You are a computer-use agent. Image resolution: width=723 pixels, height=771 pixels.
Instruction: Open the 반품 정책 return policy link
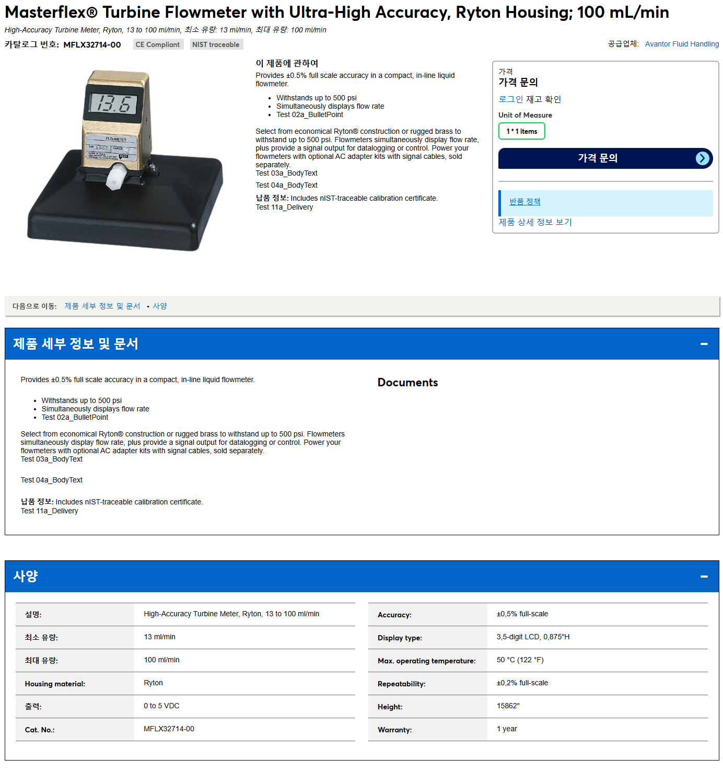[524, 201]
